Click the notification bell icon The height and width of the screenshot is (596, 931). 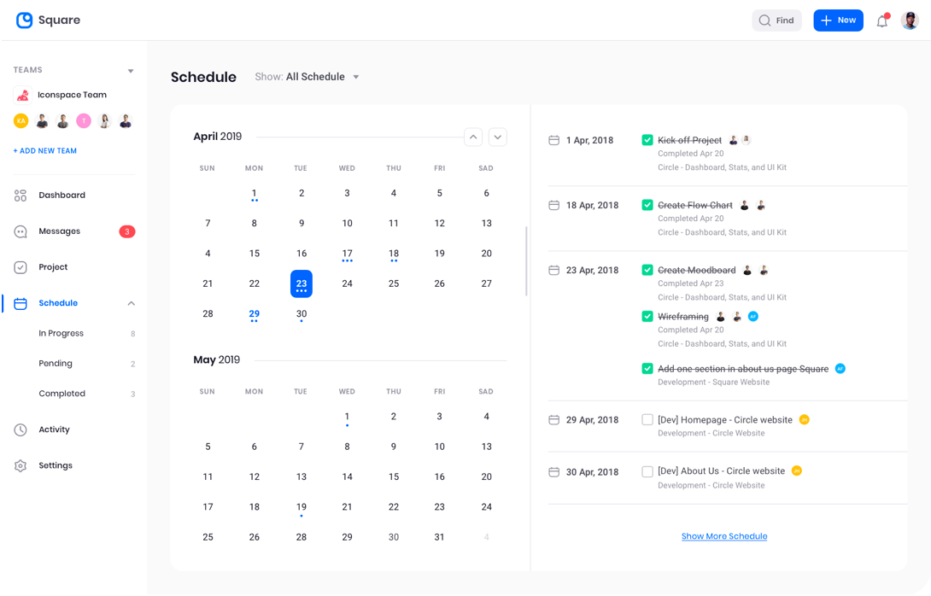point(881,20)
